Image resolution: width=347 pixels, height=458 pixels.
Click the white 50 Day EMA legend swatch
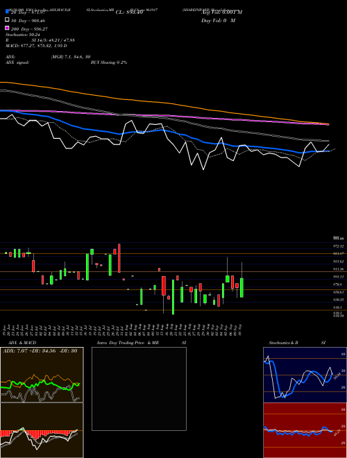(x=8, y=20)
